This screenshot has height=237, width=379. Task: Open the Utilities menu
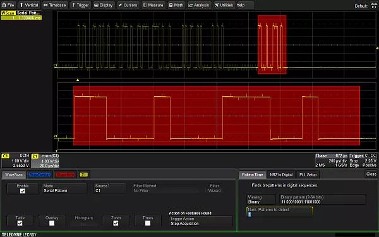pyautogui.click(x=224, y=5)
